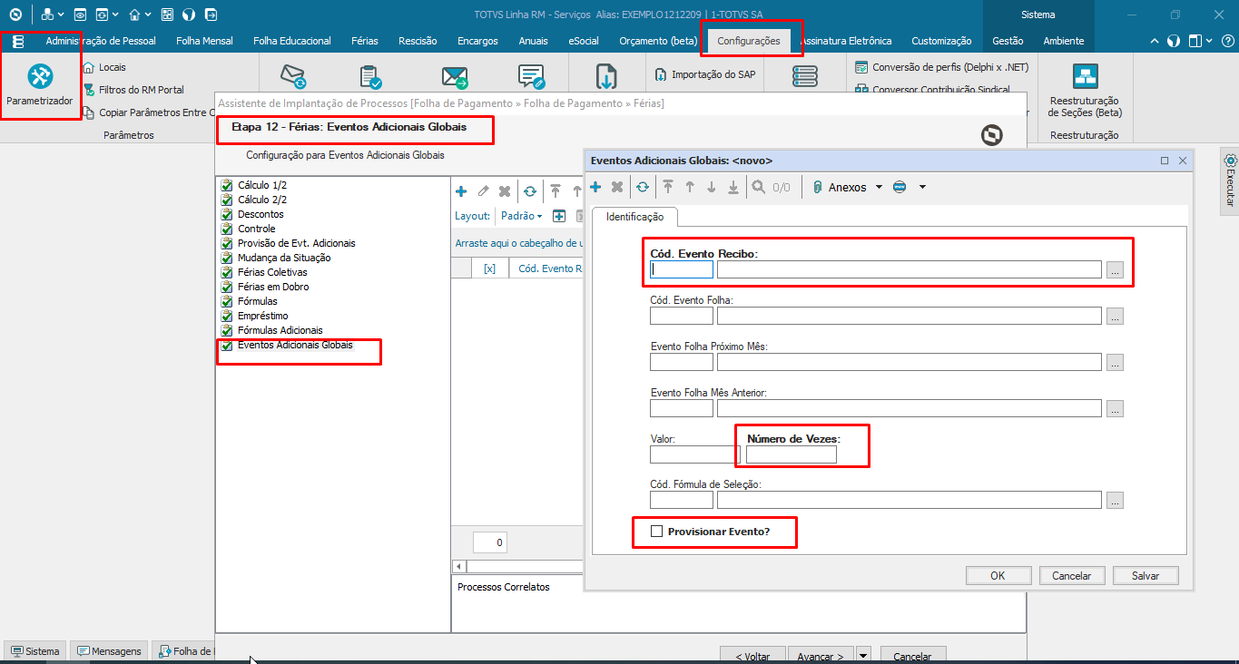Expand the home icon dropdown in the title bar
This screenshot has height=664, width=1239.
tap(148, 15)
